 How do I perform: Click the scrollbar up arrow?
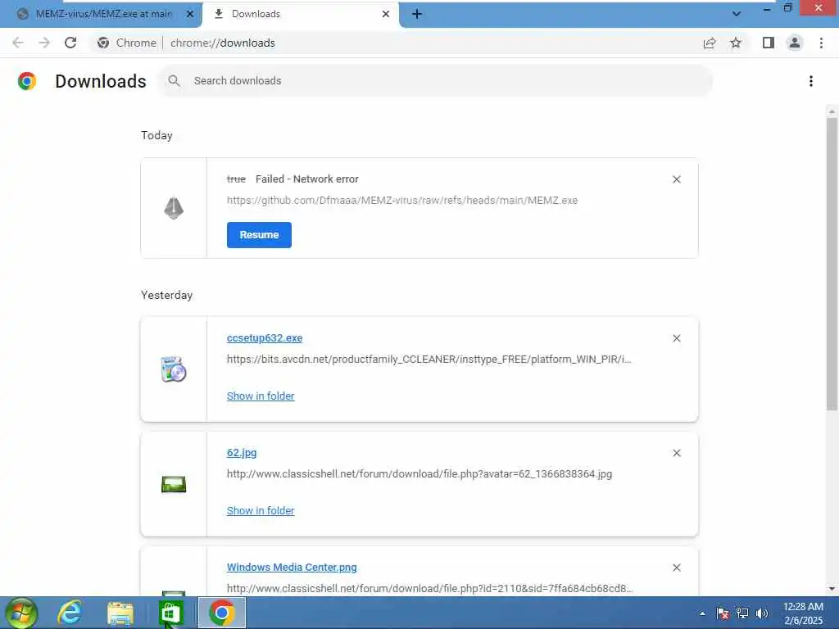point(832,111)
